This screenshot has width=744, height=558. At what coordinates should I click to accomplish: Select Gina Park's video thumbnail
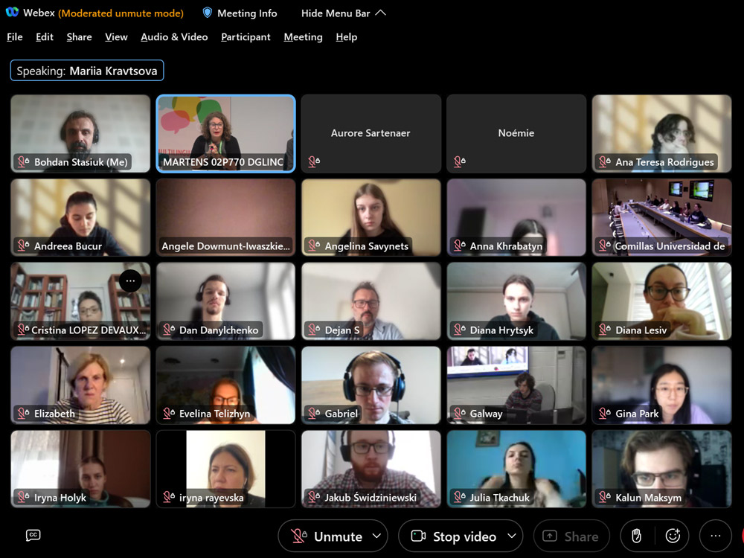click(x=661, y=385)
